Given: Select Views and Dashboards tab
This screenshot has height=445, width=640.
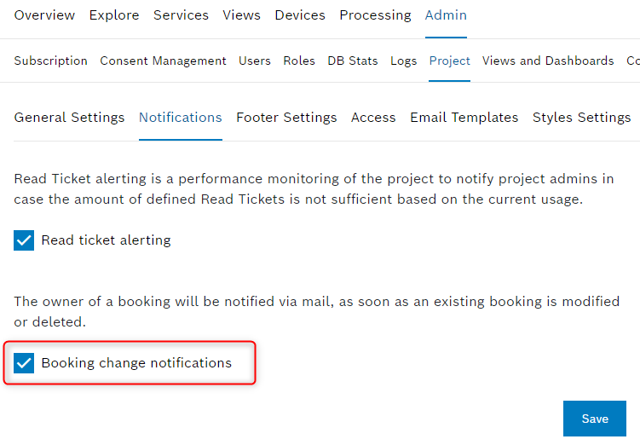Looking at the screenshot, I should tap(548, 61).
